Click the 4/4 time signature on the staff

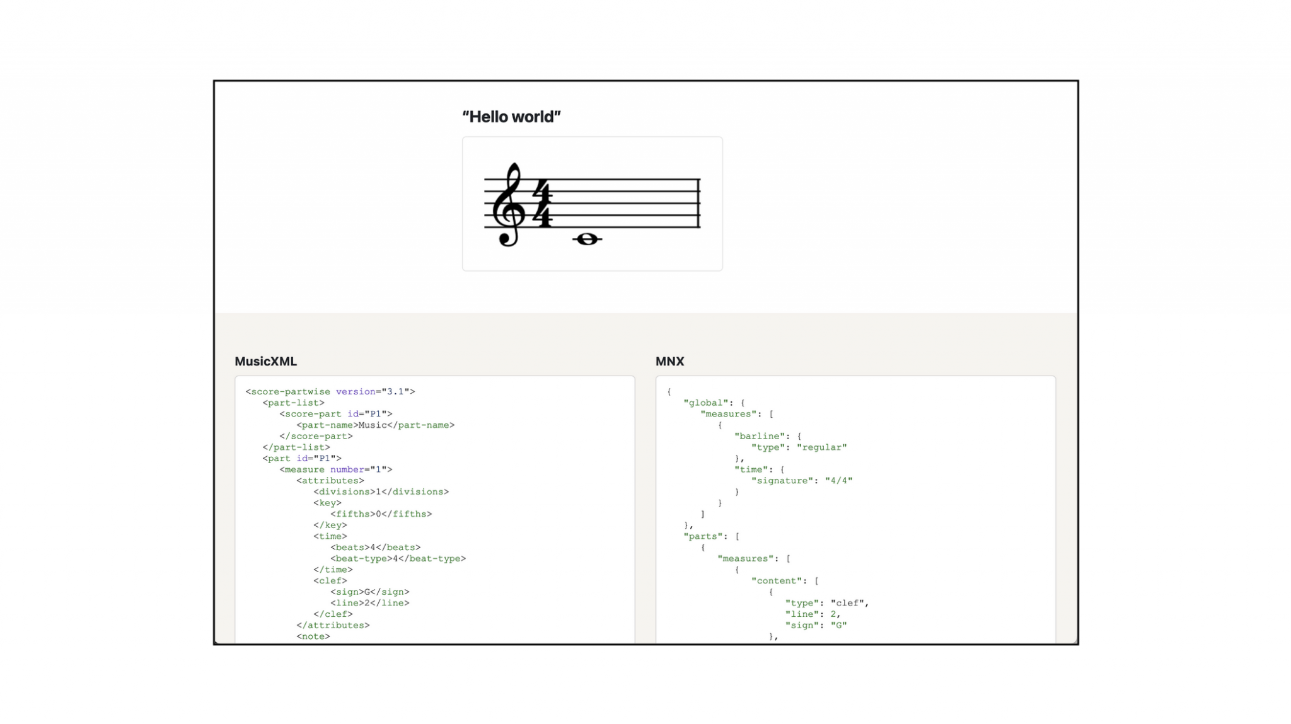[542, 203]
